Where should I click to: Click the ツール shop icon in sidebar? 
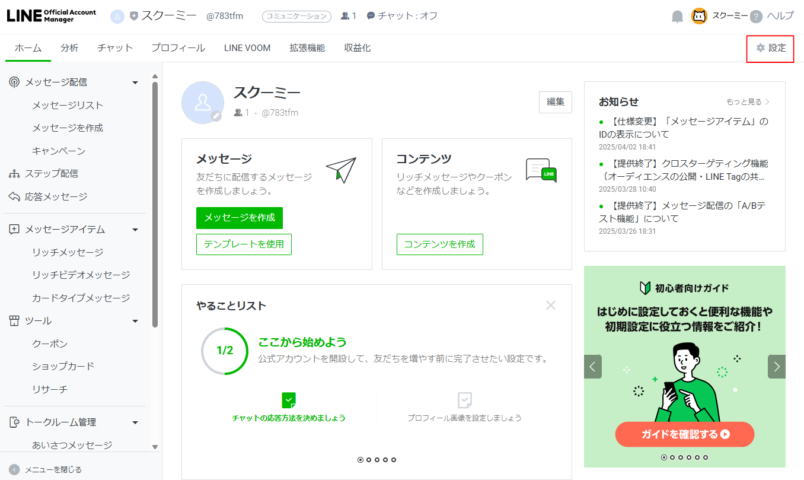coord(14,321)
